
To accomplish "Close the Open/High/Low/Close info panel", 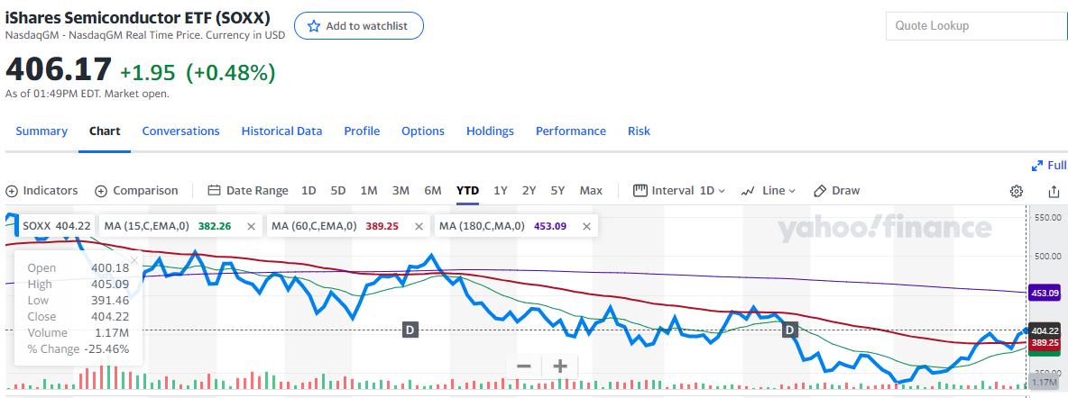I will click(134, 260).
